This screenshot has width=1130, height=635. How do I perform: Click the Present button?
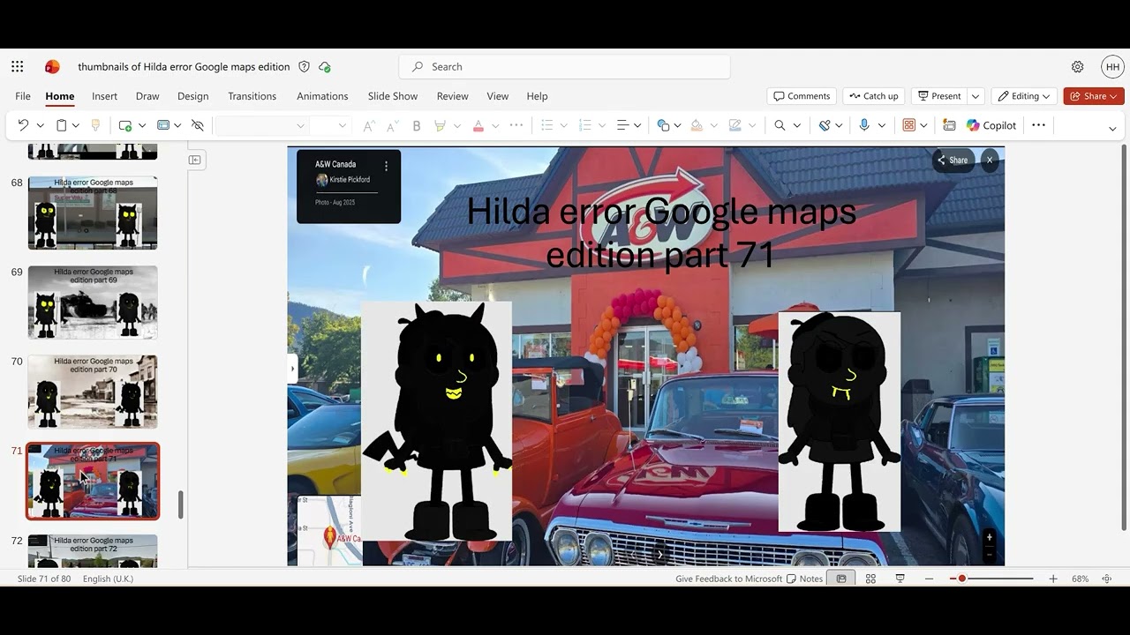(939, 96)
